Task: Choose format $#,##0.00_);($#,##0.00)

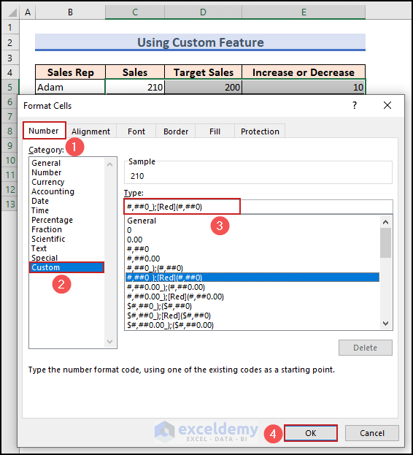Action: pyautogui.click(x=252, y=325)
